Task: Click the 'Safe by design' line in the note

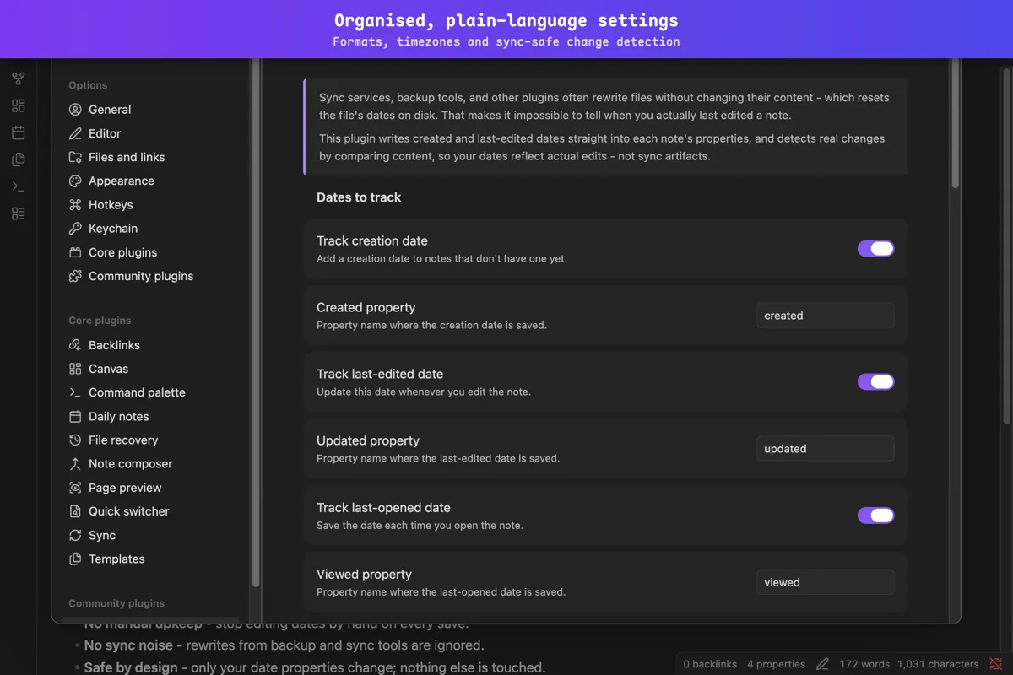Action: [x=315, y=667]
